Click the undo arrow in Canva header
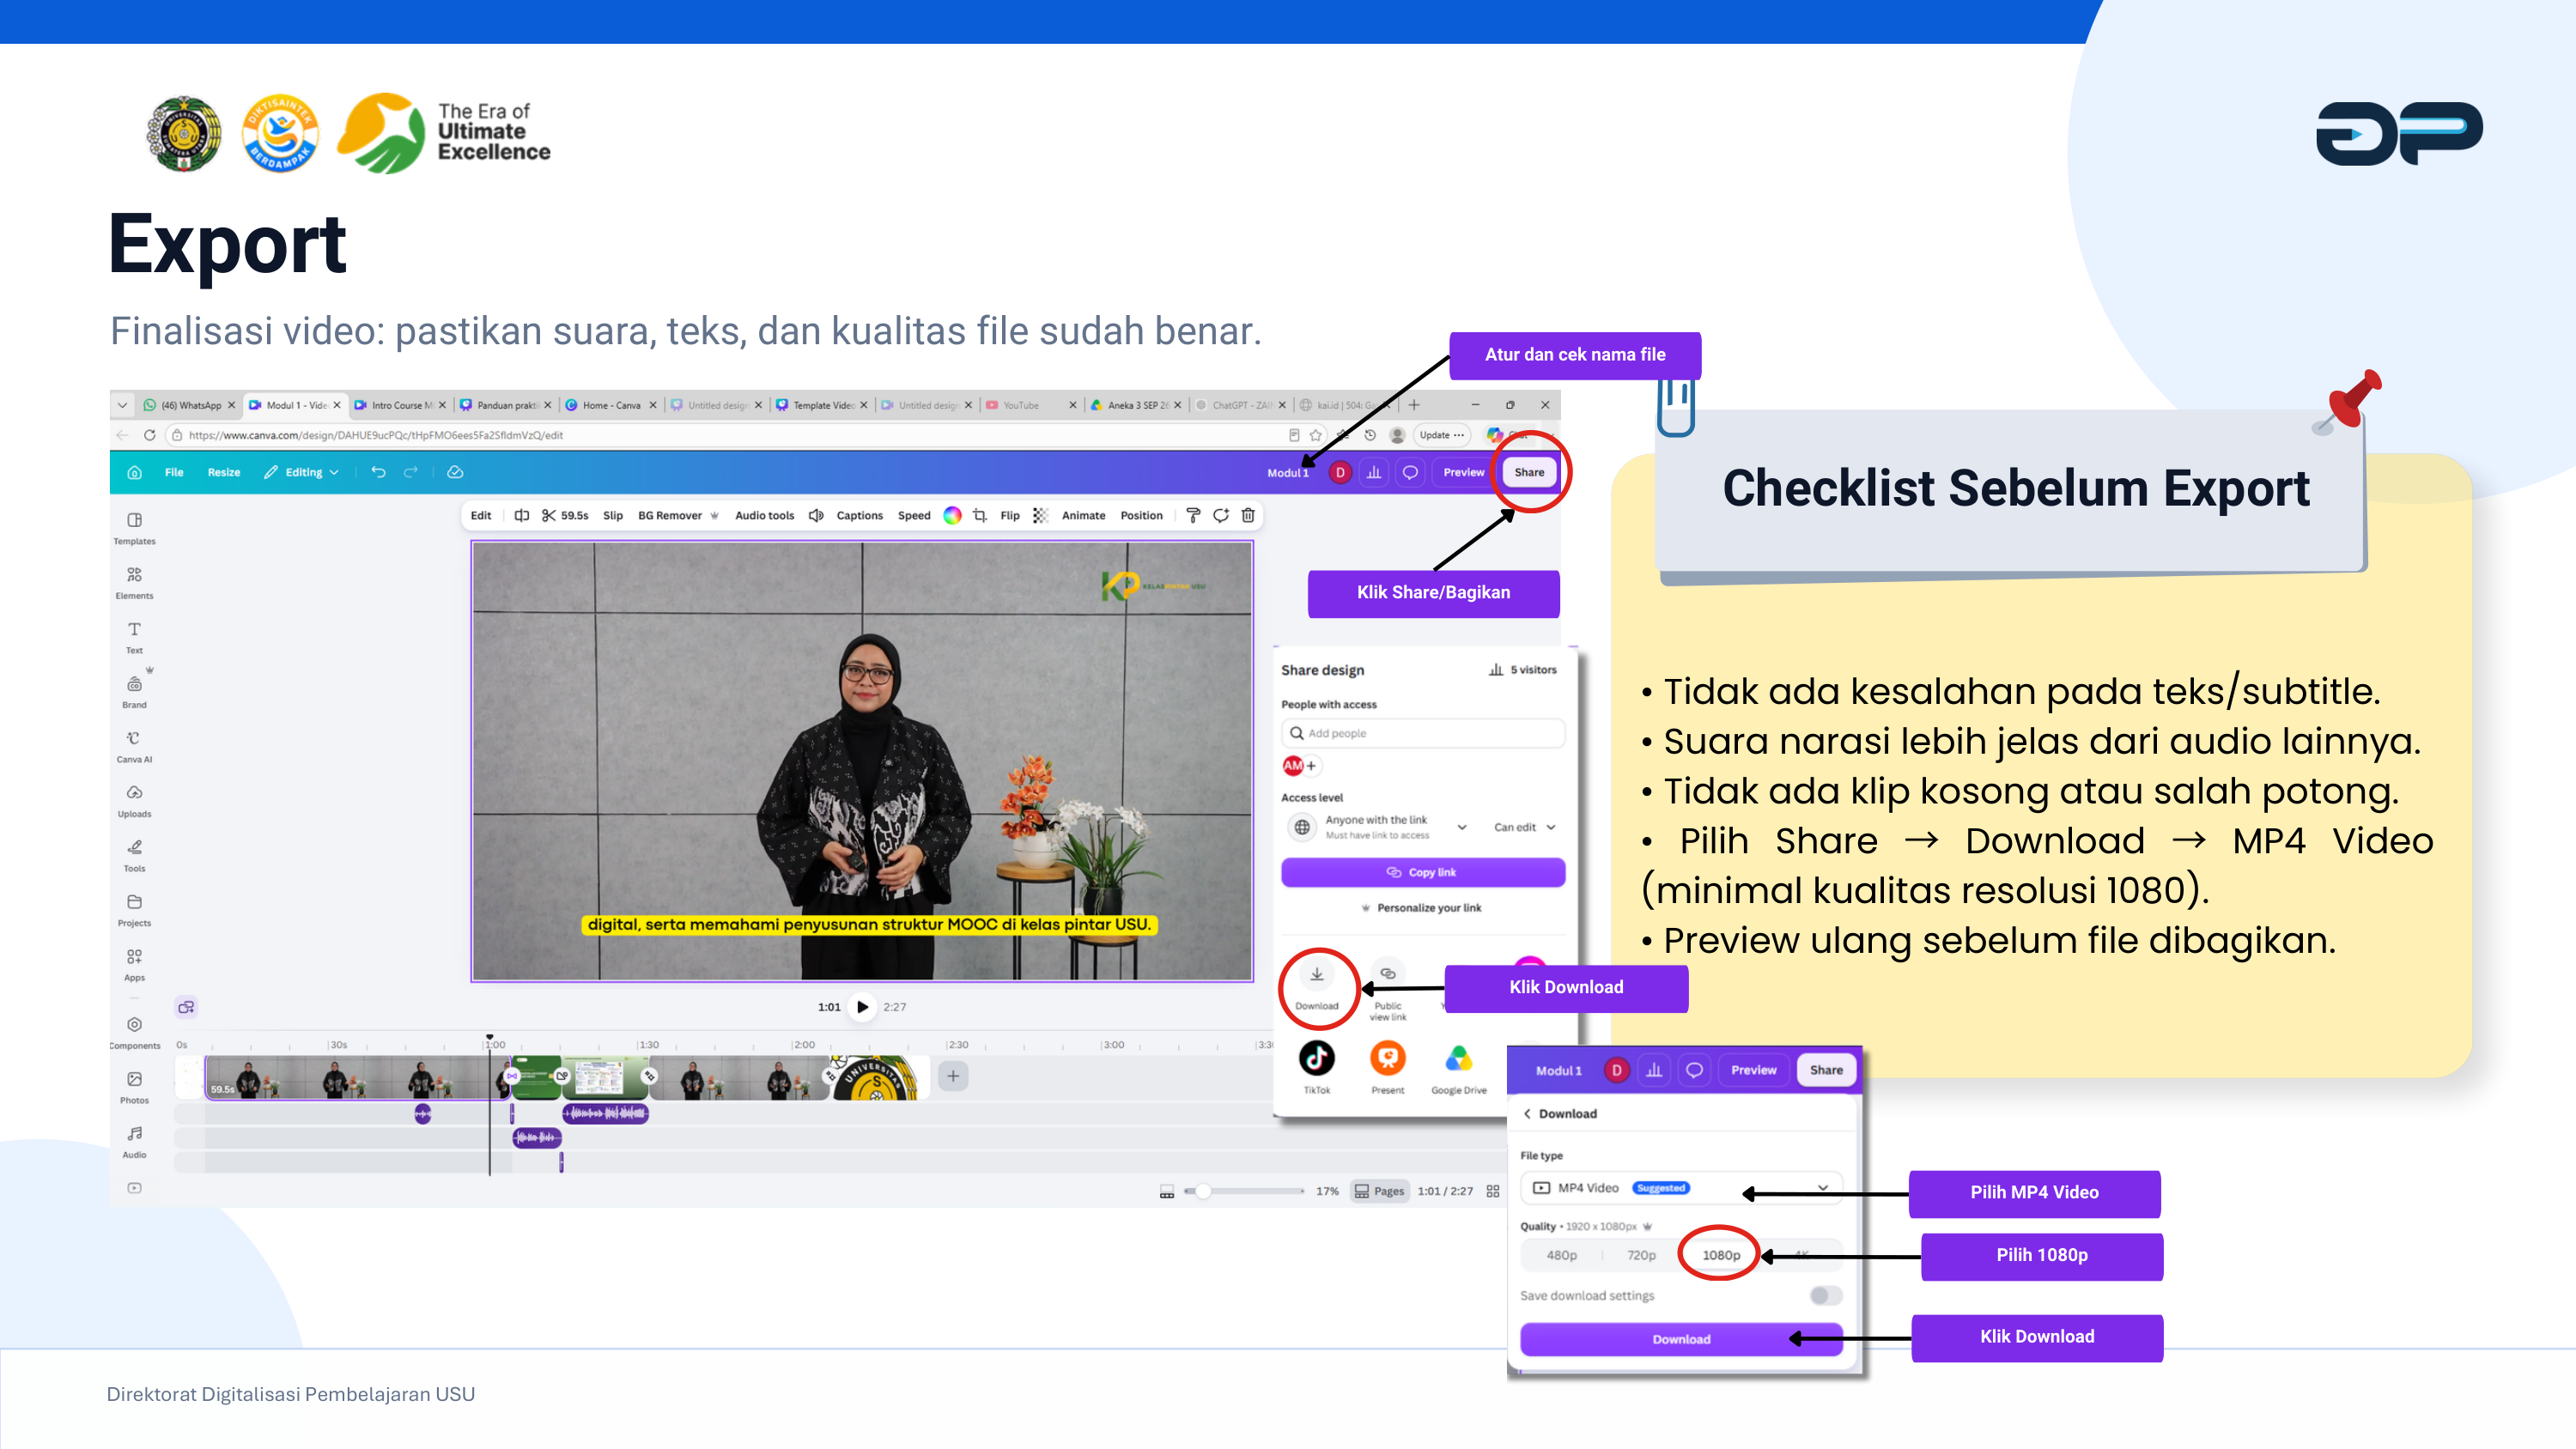This screenshot has height=1449, width=2576. tap(378, 472)
